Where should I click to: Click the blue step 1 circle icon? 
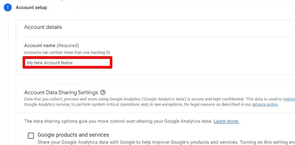[8, 8]
